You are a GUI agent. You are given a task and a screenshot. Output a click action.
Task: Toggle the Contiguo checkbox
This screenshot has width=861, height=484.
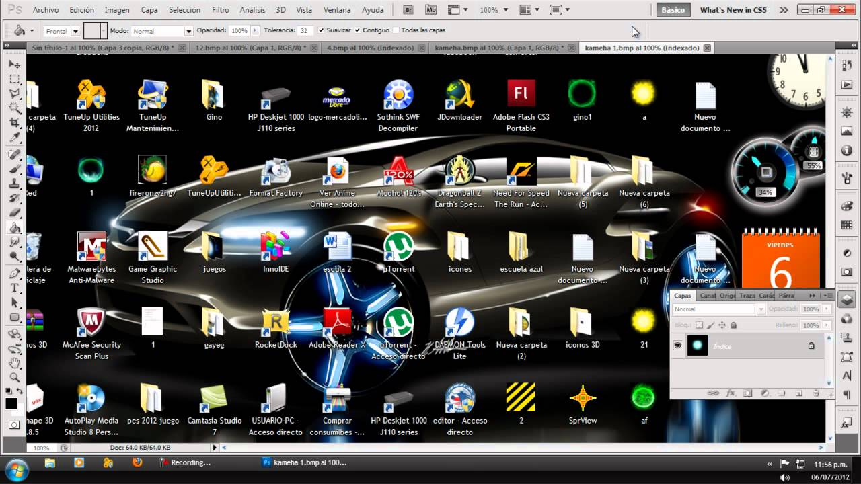358,30
